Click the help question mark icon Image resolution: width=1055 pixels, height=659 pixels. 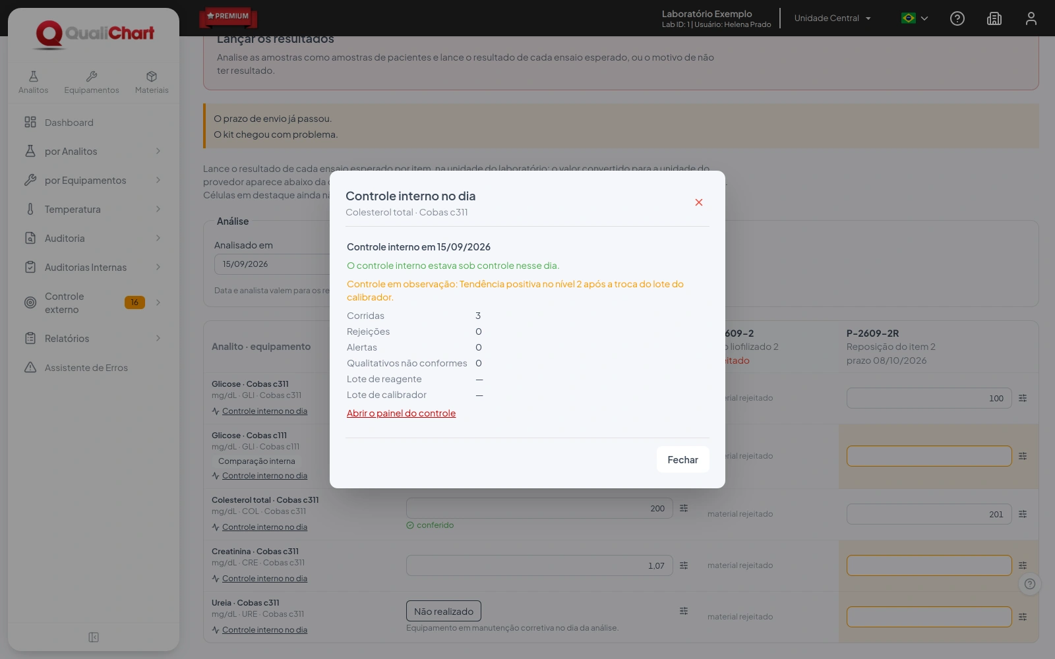[957, 18]
